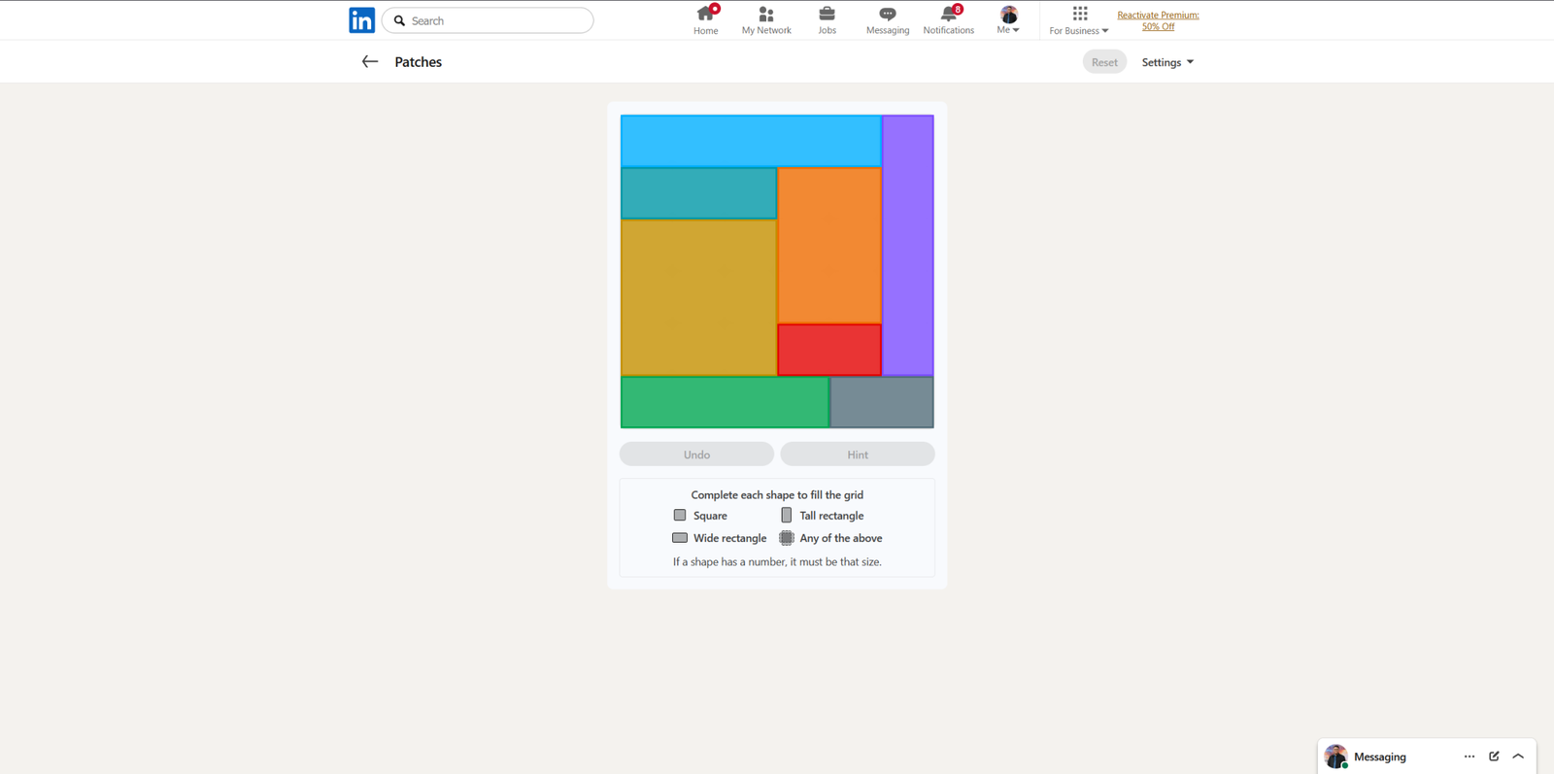
Task: Open the Notifications bell icon
Action: pos(948,15)
